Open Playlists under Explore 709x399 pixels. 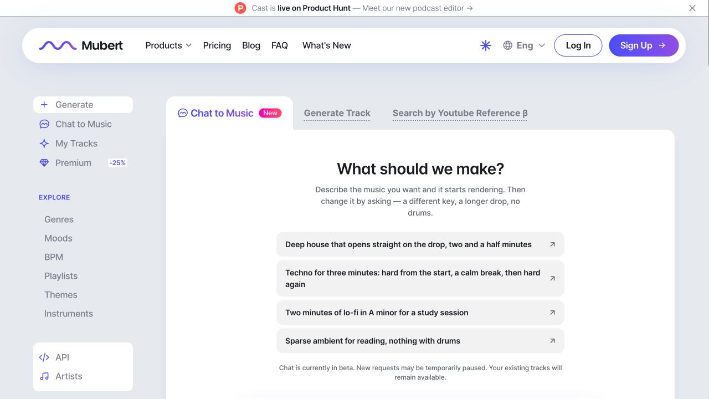point(61,276)
